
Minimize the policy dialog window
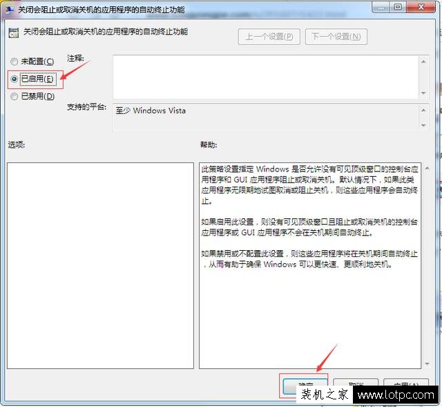point(381,8)
